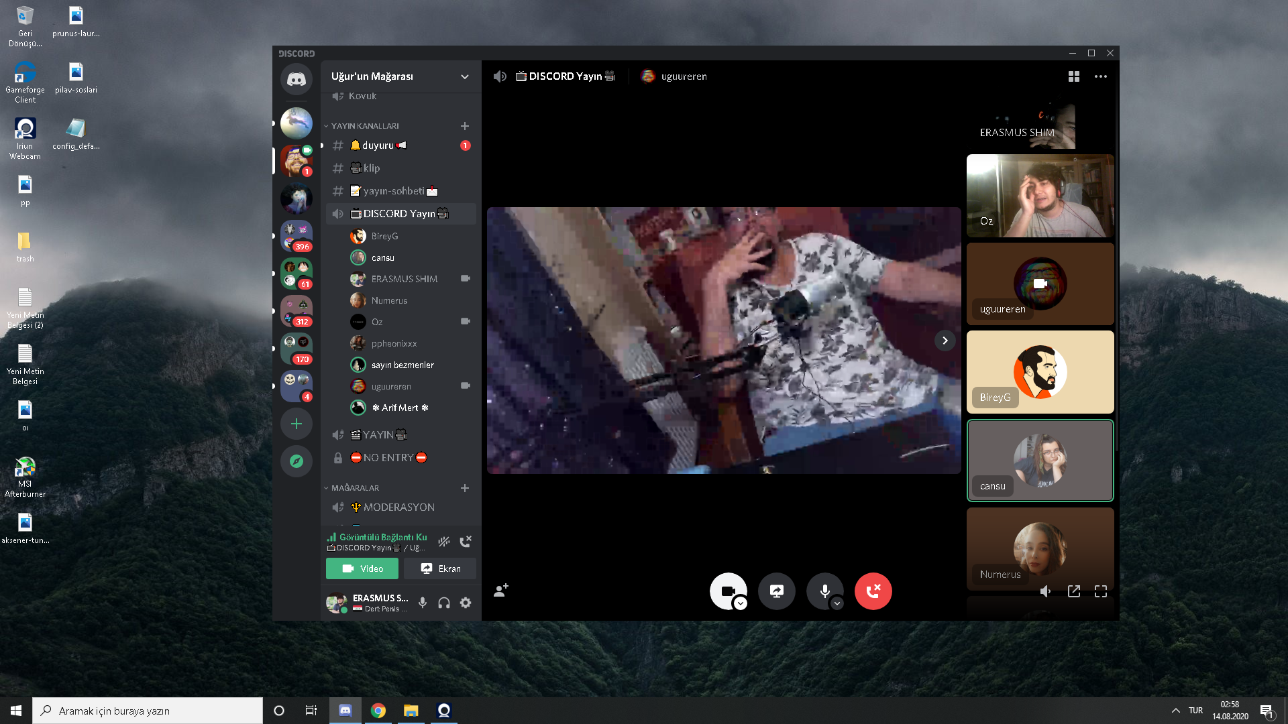Add a new server with plus icon
The width and height of the screenshot is (1288, 724).
coord(297,424)
